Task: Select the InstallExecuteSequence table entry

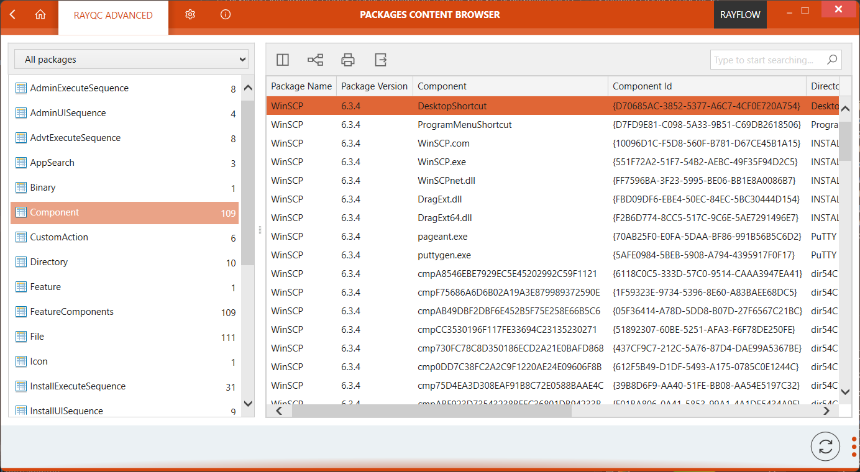Action: click(125, 387)
